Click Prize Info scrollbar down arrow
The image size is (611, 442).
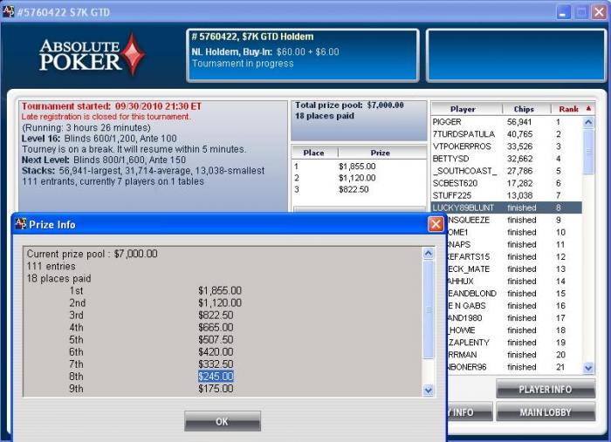coord(429,390)
